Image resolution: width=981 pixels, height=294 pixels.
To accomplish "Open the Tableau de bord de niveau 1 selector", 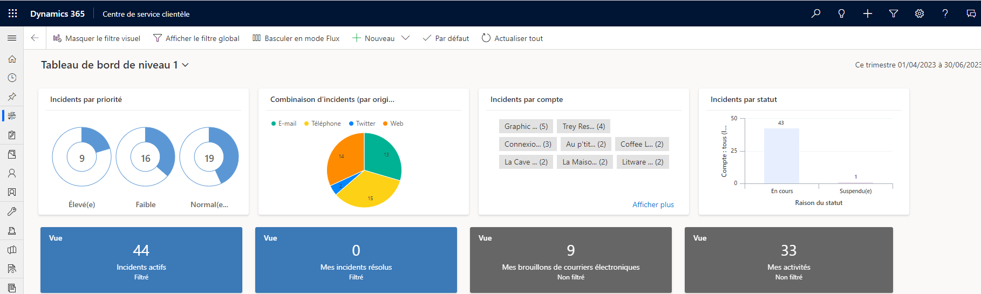I will tap(115, 65).
